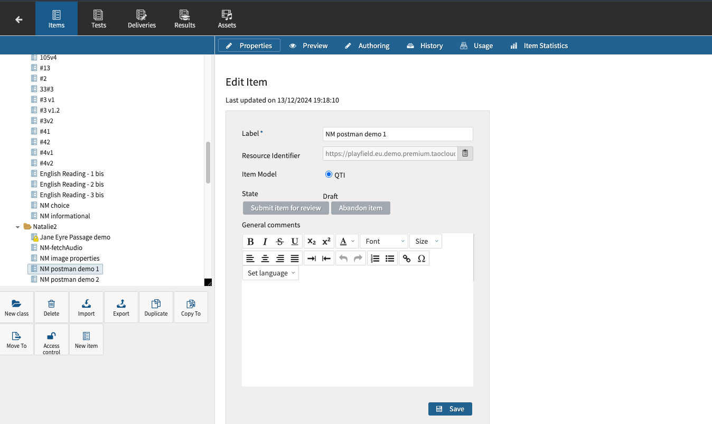Viewport: 712px width, 424px height.
Task: Click the Delete trash icon
Action: [51, 307]
